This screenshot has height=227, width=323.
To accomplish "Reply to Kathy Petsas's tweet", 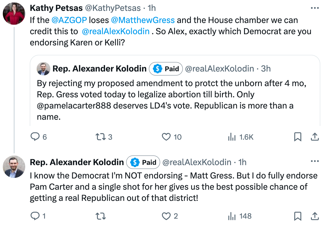I will pyautogui.click(x=35, y=137).
